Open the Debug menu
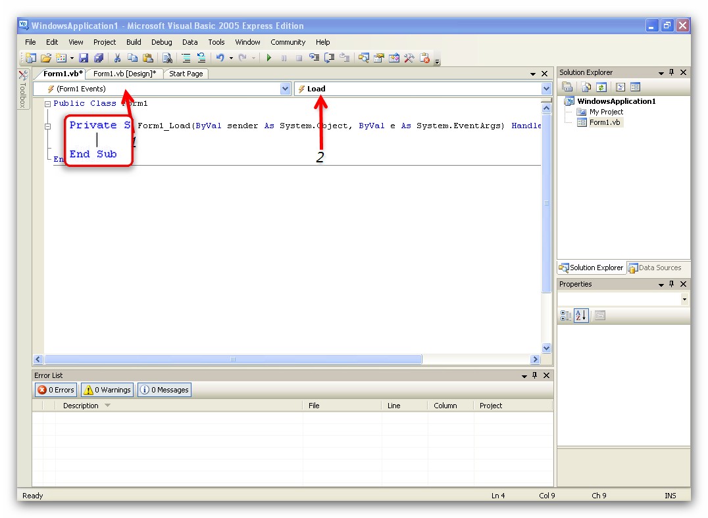Image resolution: width=708 pixels, height=518 pixels. click(x=162, y=42)
